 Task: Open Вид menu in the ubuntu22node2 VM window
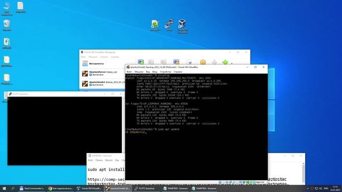click(148, 71)
